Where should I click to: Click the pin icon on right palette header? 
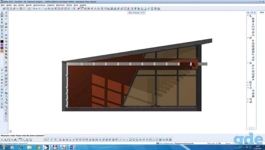(x=252, y=12)
